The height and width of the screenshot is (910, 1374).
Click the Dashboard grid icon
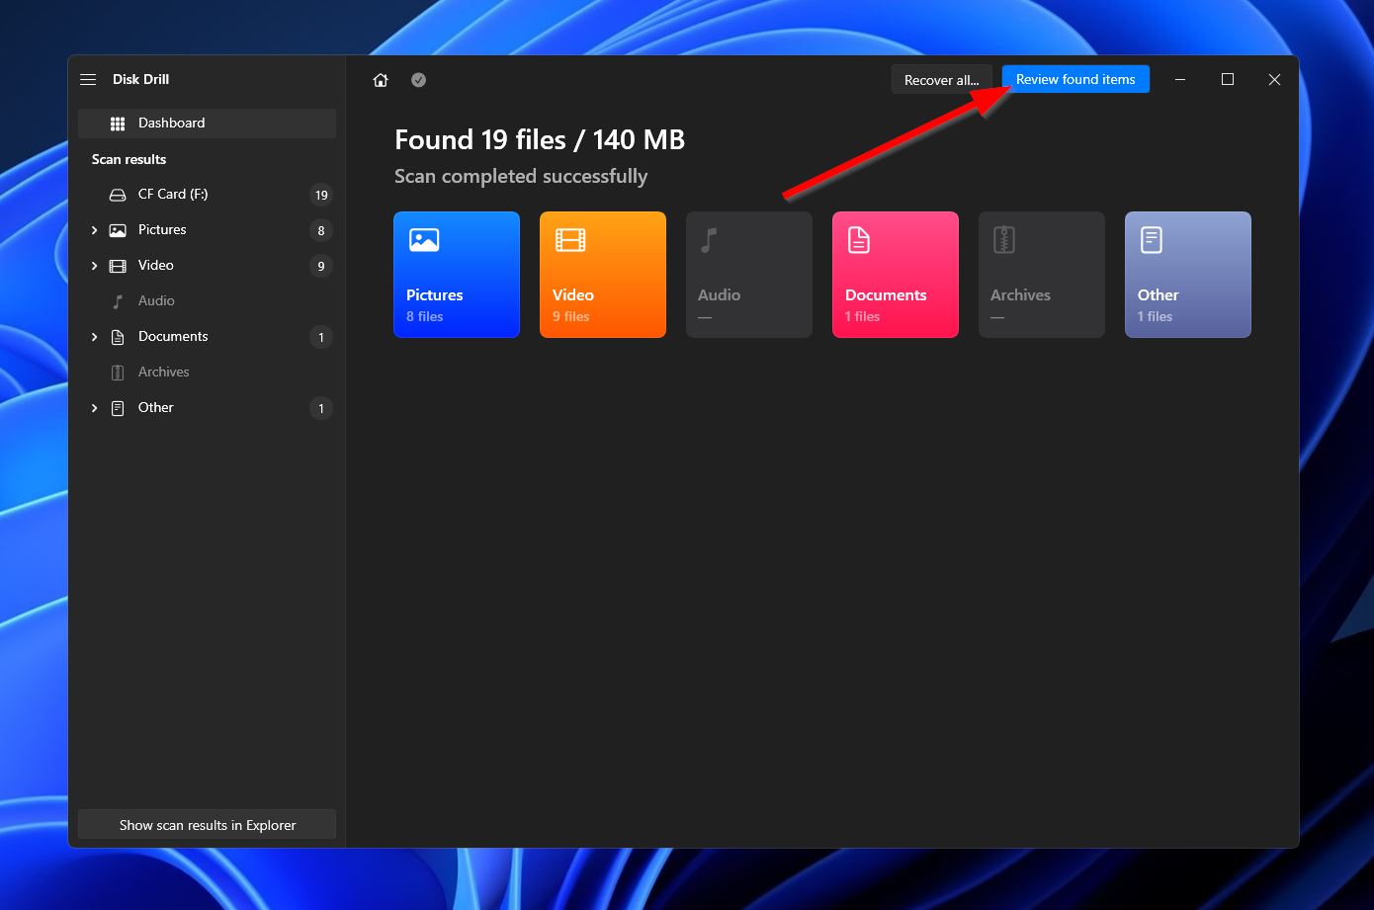[118, 124]
